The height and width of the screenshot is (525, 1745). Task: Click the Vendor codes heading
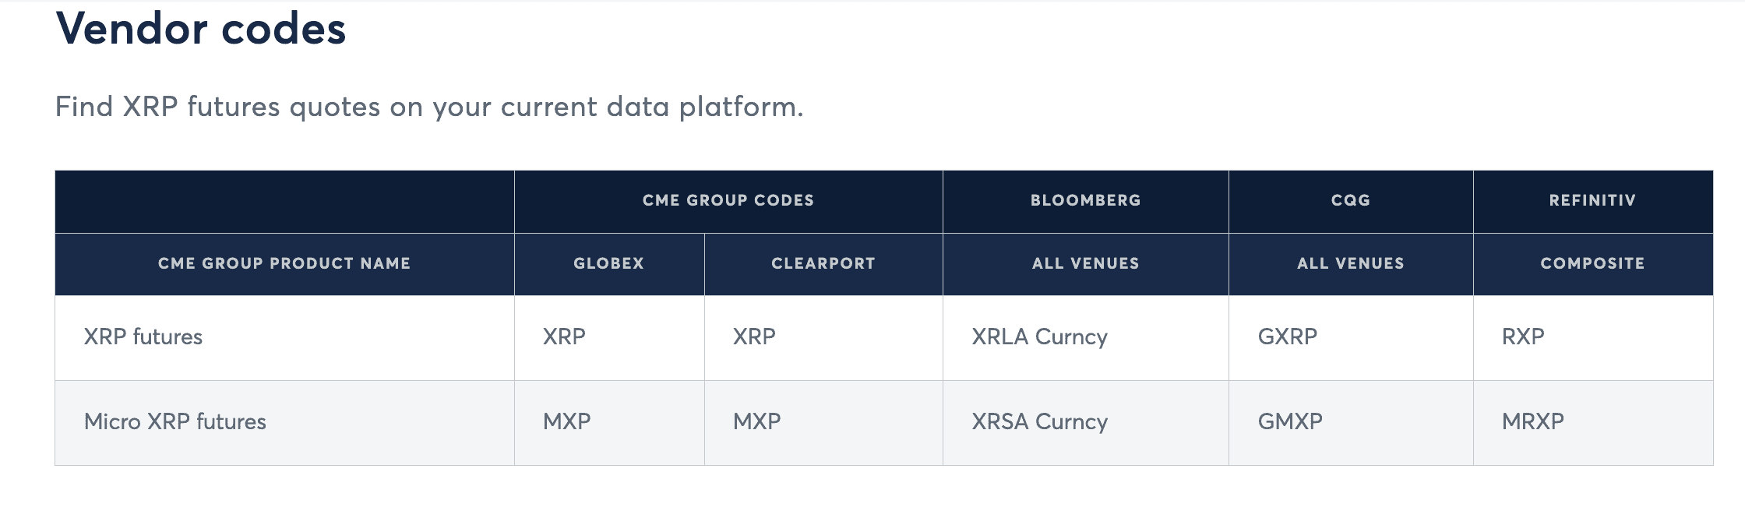tap(200, 30)
